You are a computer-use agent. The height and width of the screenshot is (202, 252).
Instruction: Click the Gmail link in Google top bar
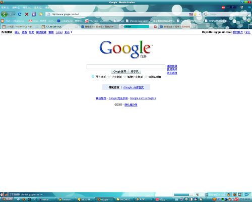59,32
